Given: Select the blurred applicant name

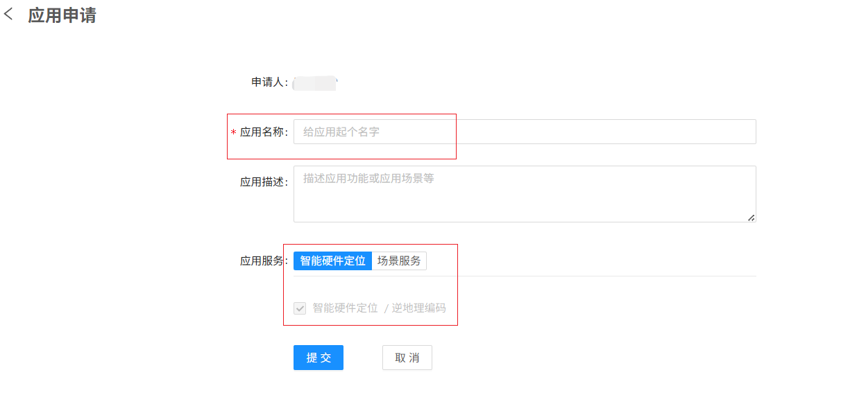Looking at the screenshot, I should tap(314, 83).
